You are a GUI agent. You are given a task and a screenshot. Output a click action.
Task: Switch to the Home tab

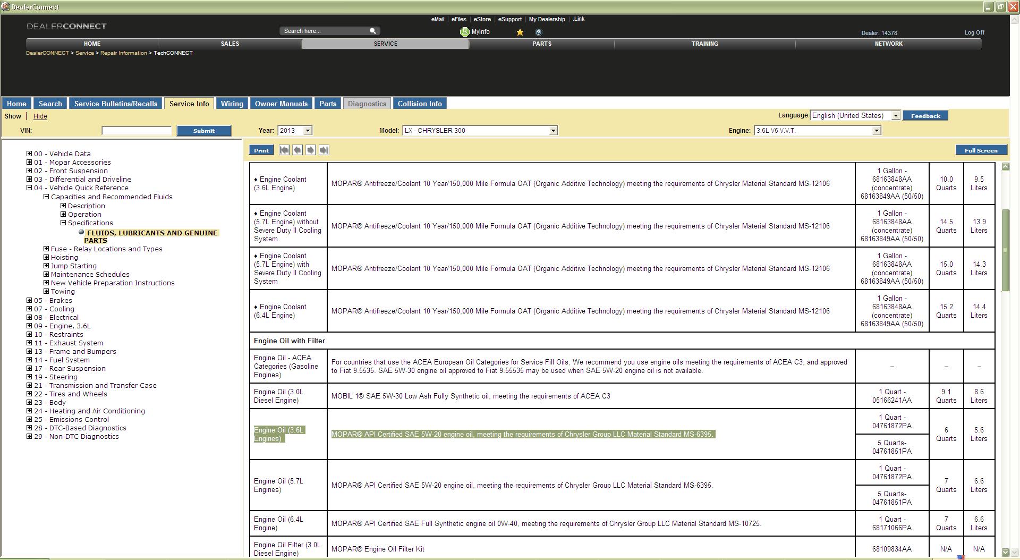click(x=16, y=104)
